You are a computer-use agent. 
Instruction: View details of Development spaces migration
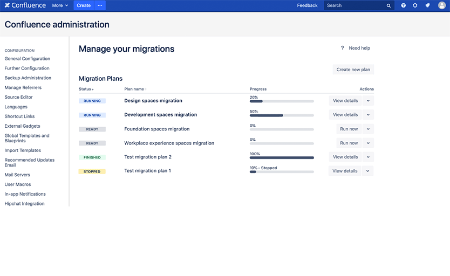(x=345, y=115)
